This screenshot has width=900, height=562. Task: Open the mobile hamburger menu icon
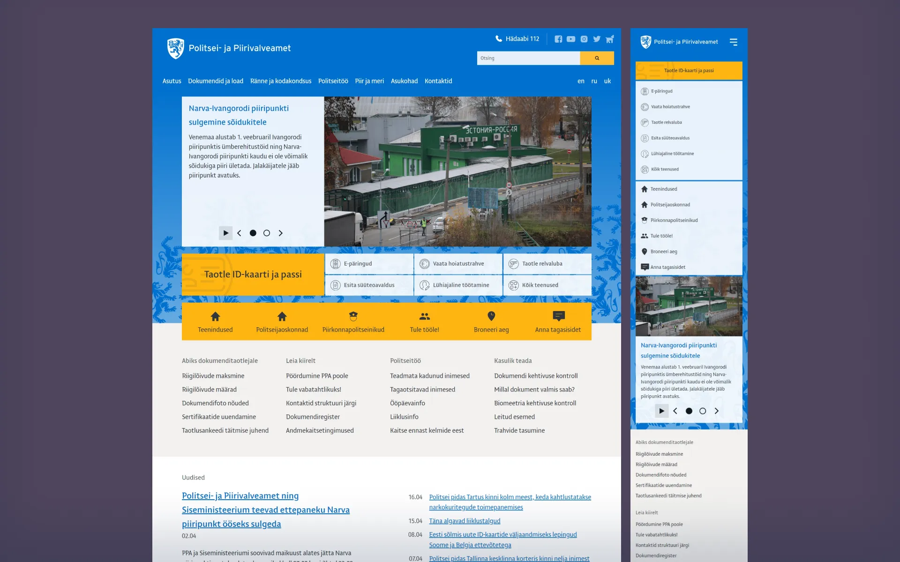[733, 42]
